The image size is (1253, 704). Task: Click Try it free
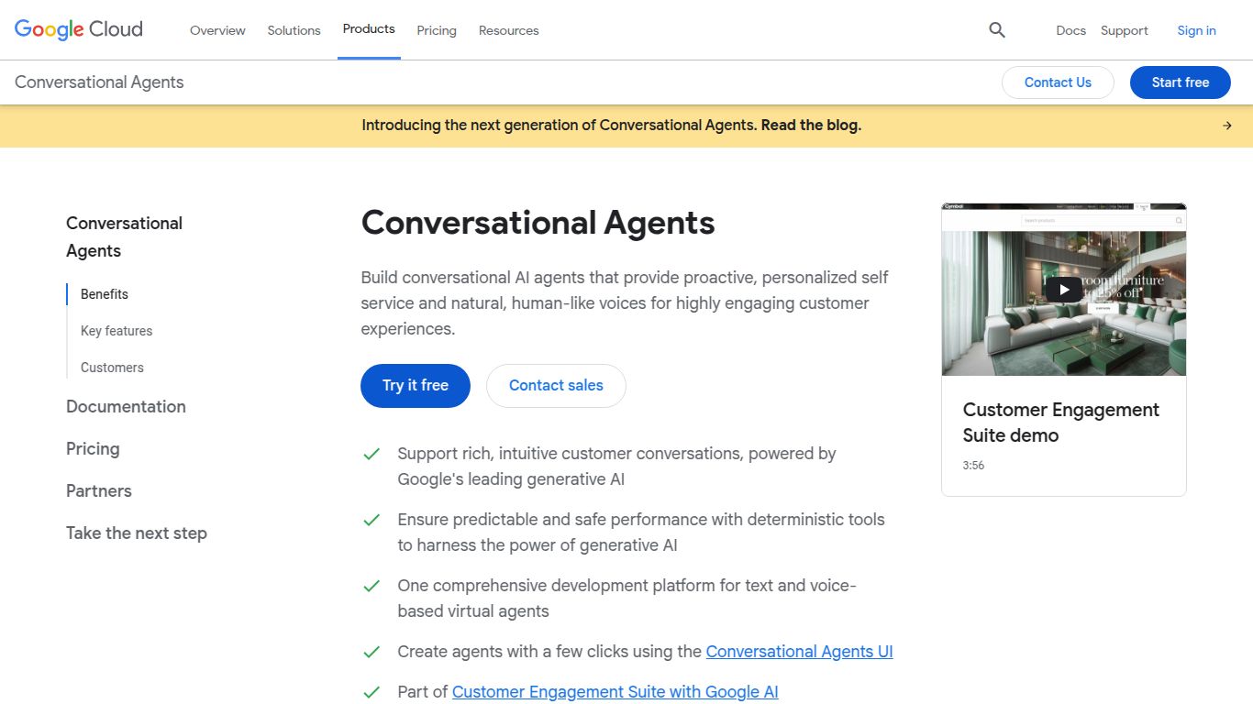pos(415,386)
